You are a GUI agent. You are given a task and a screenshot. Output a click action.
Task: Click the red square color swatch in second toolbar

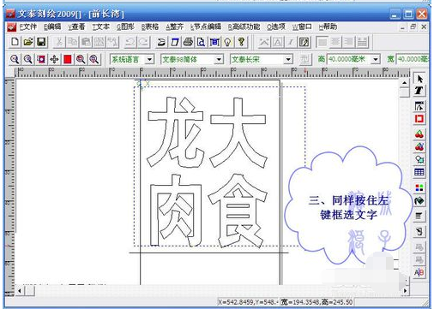68,59
